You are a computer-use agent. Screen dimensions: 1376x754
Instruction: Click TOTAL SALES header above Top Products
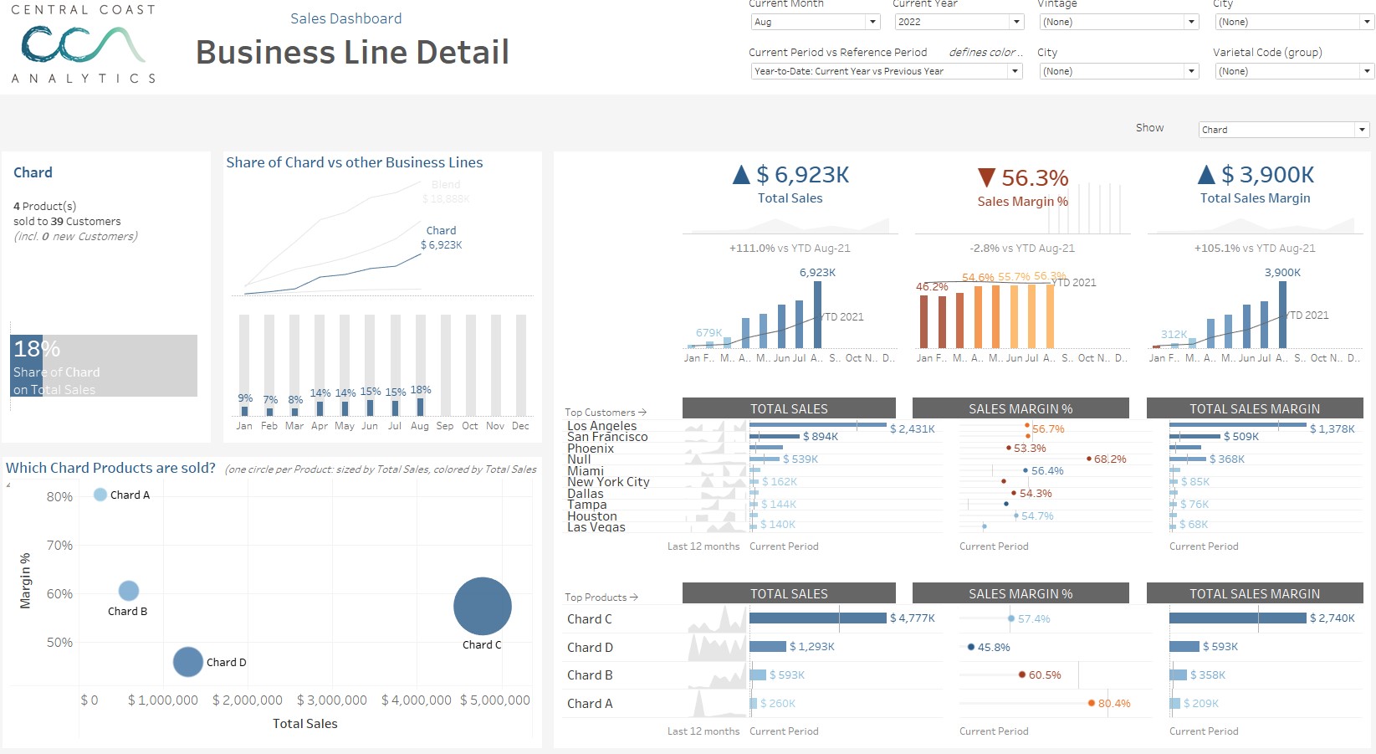click(x=789, y=593)
